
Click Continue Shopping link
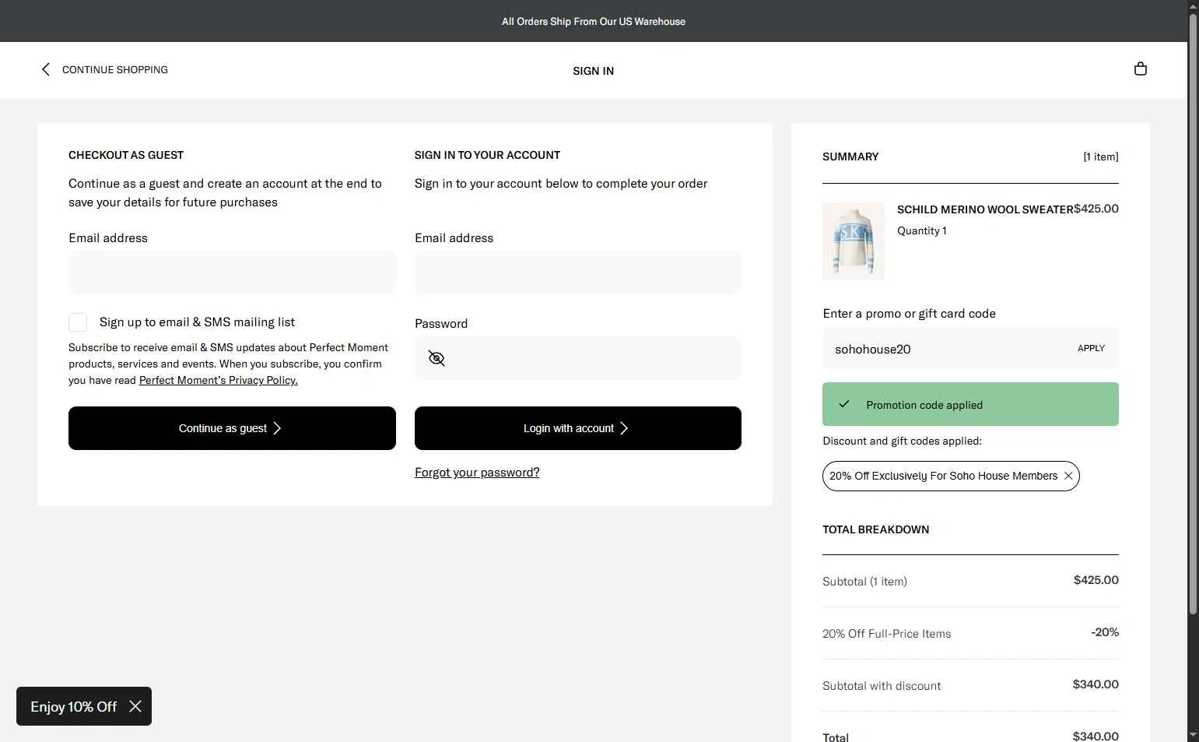click(x=115, y=69)
